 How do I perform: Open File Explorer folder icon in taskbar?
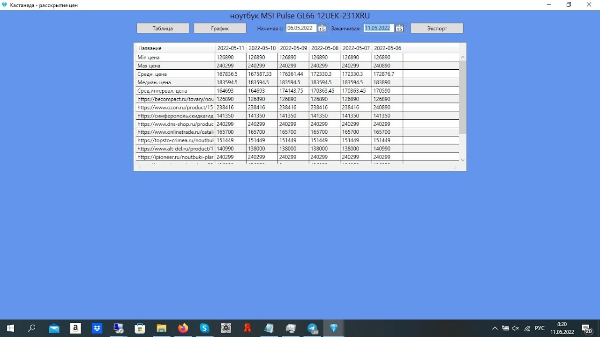coord(161,329)
